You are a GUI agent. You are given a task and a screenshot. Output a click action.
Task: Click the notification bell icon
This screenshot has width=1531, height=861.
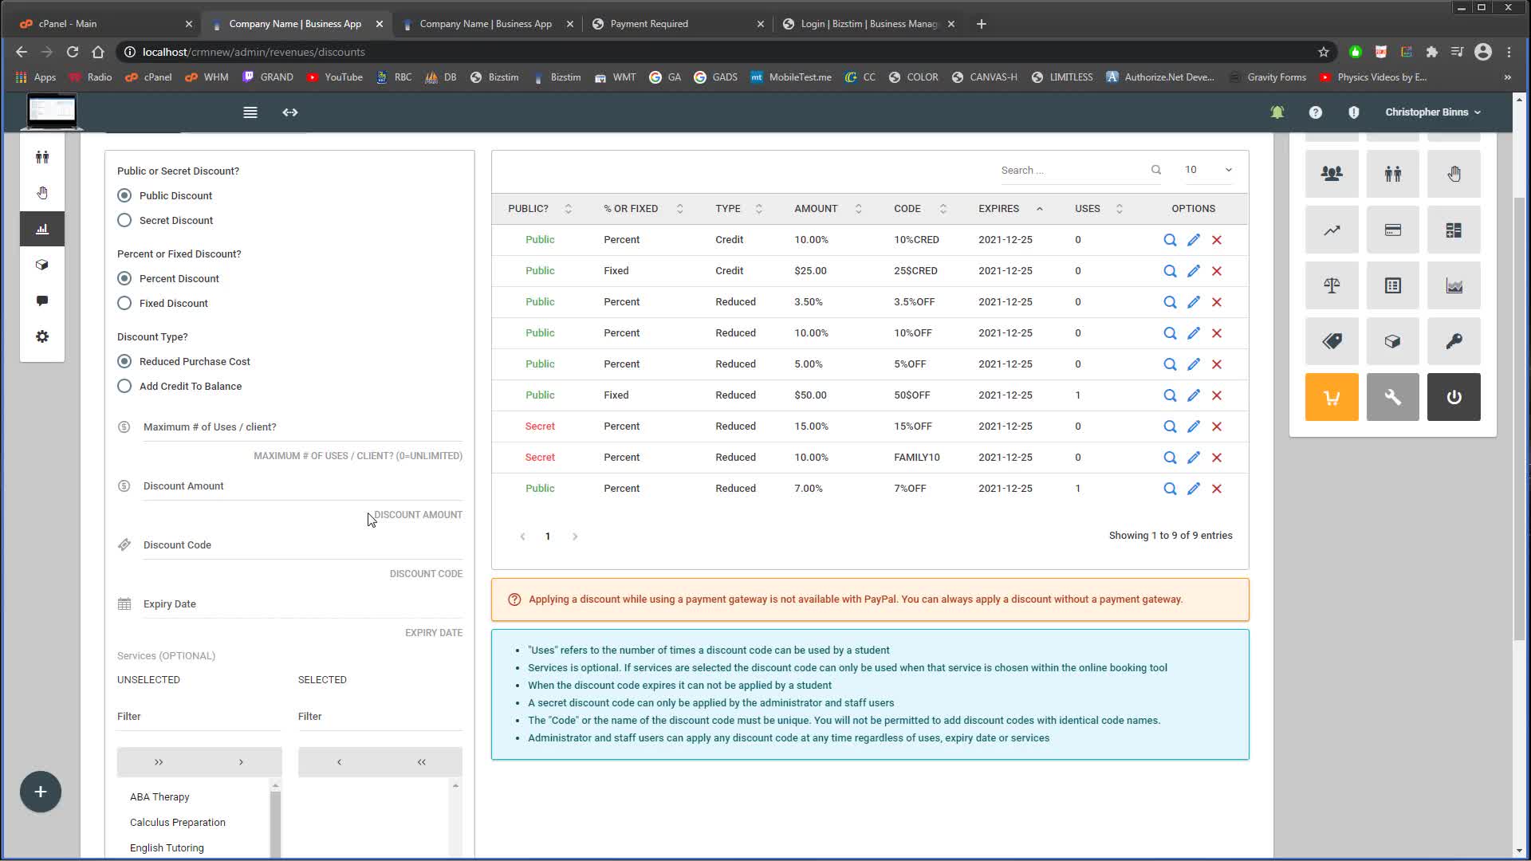pyautogui.click(x=1277, y=112)
